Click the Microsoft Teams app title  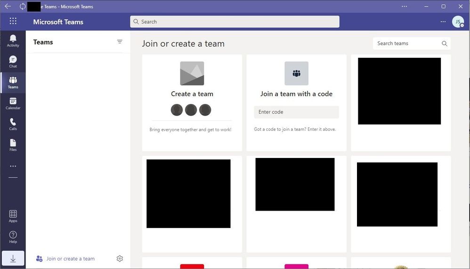click(58, 22)
